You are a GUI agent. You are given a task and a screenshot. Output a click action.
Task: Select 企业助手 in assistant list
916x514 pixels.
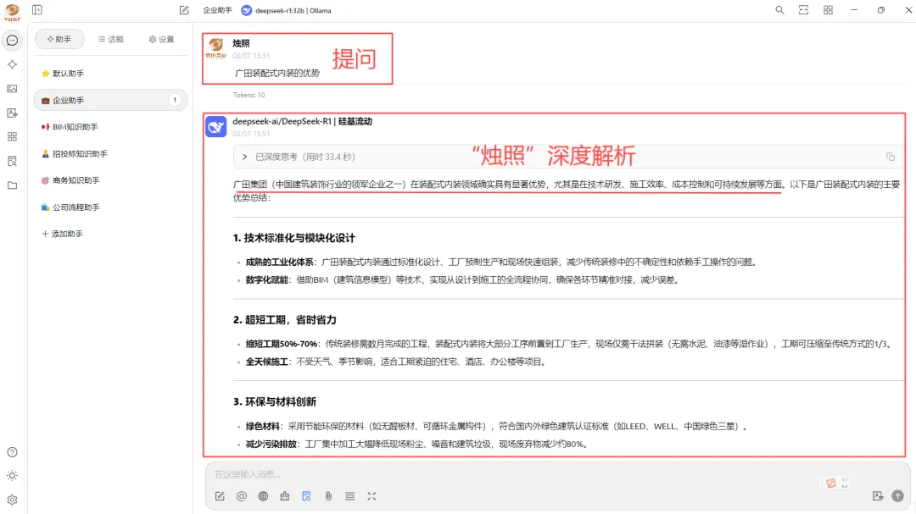(110, 101)
